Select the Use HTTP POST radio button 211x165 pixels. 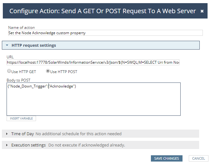[48, 71]
